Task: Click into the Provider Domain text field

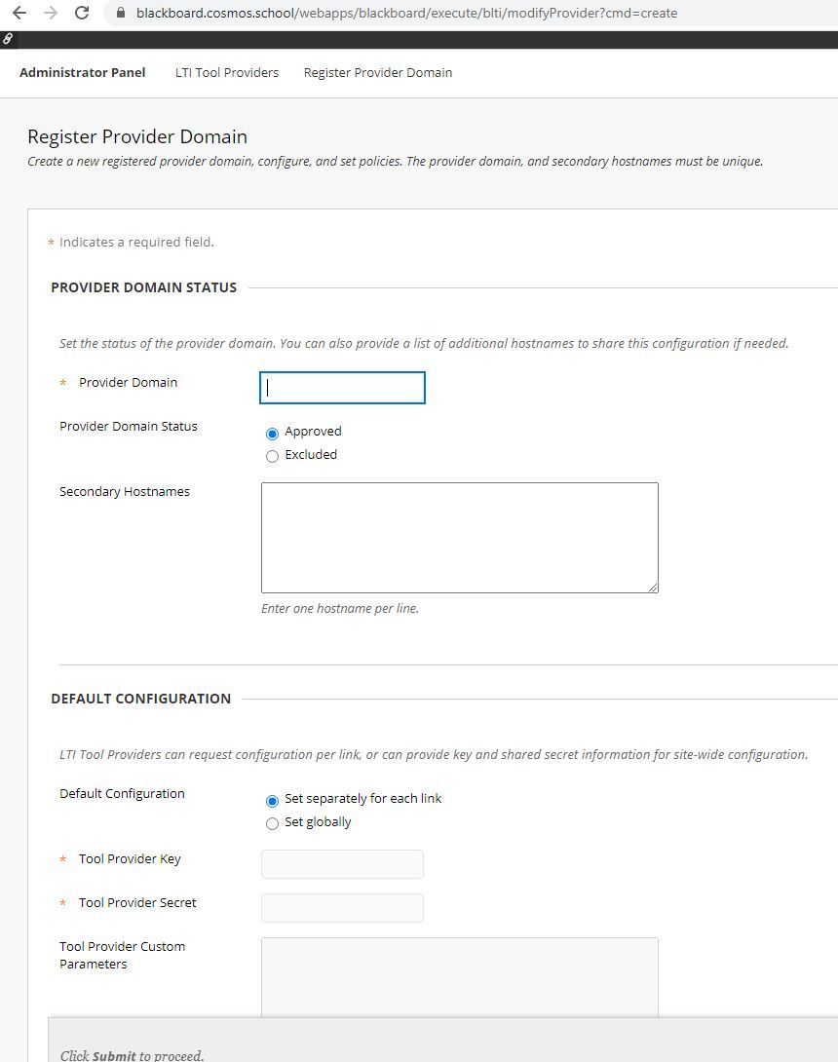Action: click(x=343, y=388)
